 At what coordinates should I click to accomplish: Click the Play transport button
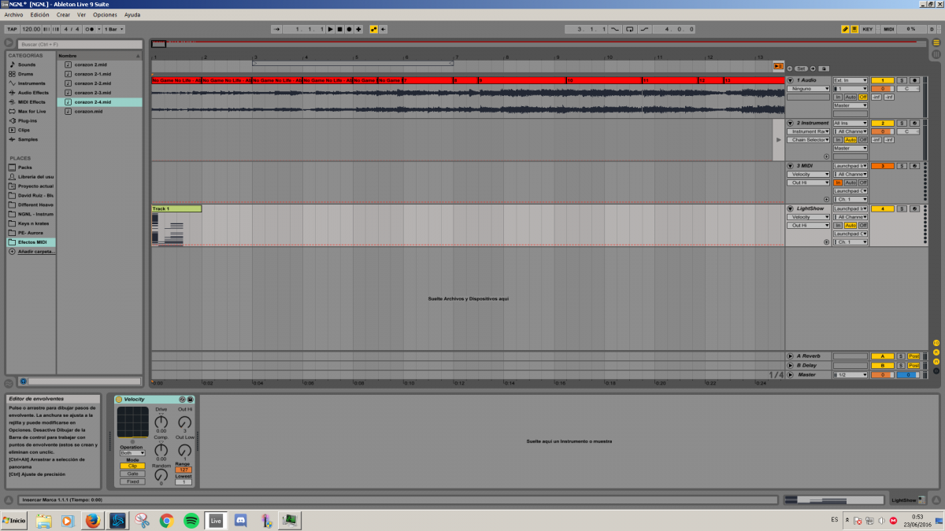330,29
